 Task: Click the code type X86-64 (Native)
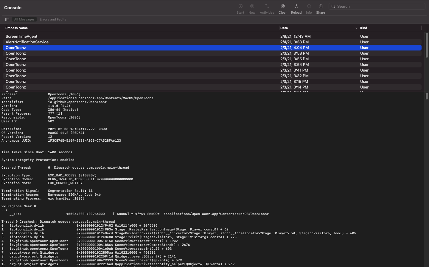[63, 110]
